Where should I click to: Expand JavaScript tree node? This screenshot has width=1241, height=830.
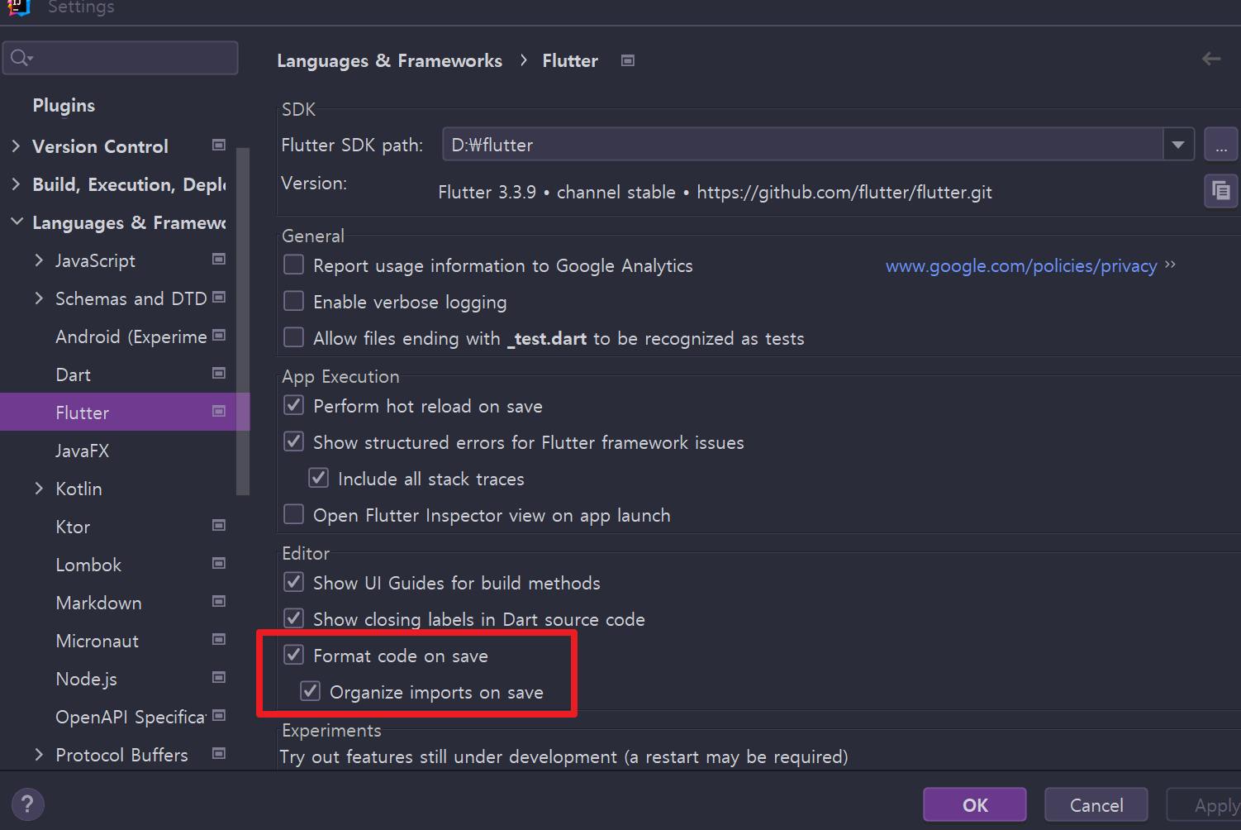pos(39,260)
